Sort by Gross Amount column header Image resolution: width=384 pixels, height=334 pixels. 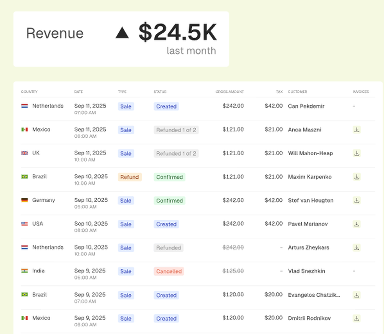pyautogui.click(x=229, y=92)
